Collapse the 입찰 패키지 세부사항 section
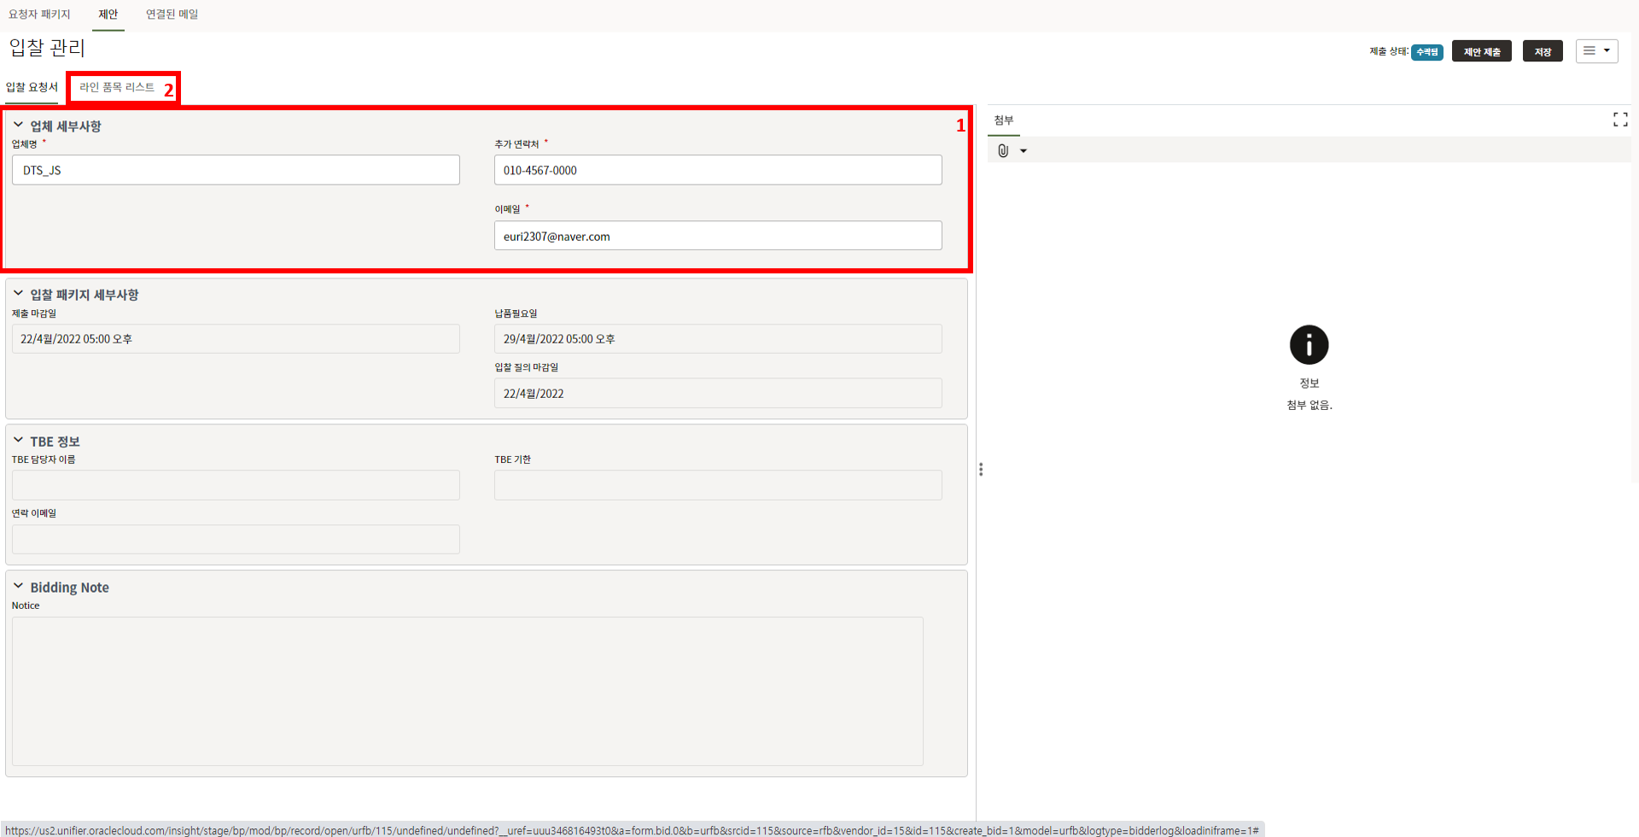Image resolution: width=1639 pixels, height=837 pixels. tap(18, 294)
